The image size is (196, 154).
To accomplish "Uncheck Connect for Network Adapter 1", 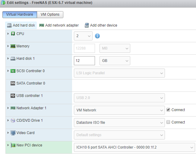I will pos(168,110).
